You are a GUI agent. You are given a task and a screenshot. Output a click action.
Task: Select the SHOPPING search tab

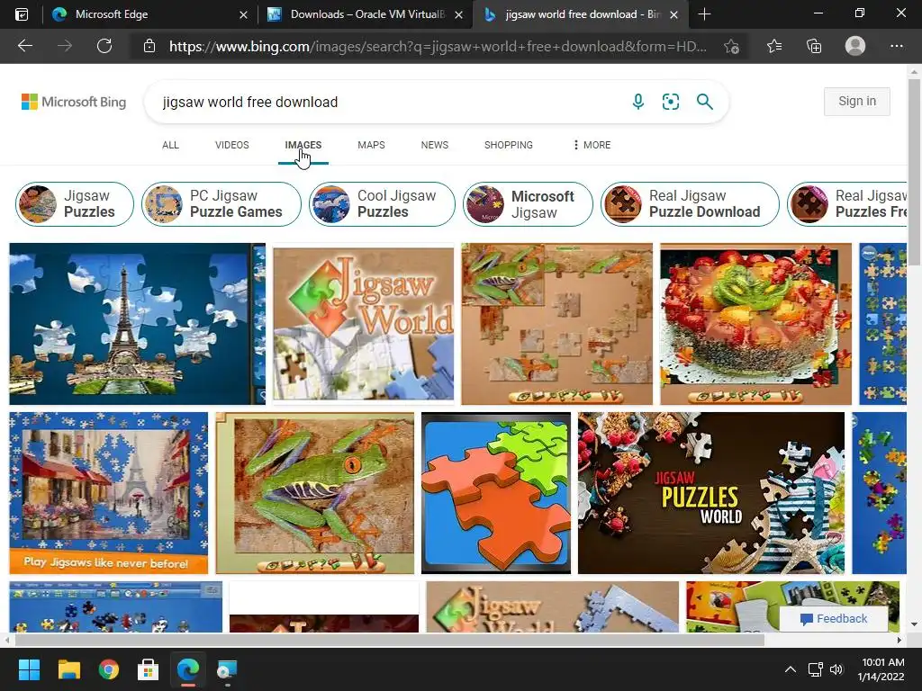pos(508,145)
